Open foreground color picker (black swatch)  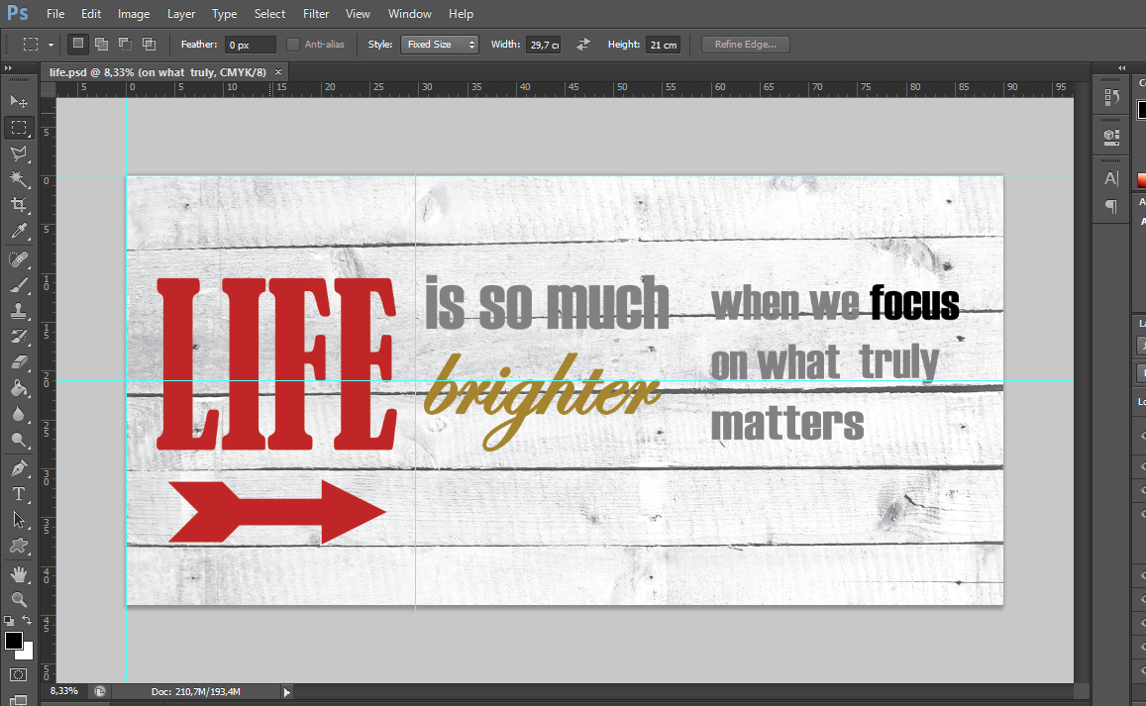tap(13, 641)
